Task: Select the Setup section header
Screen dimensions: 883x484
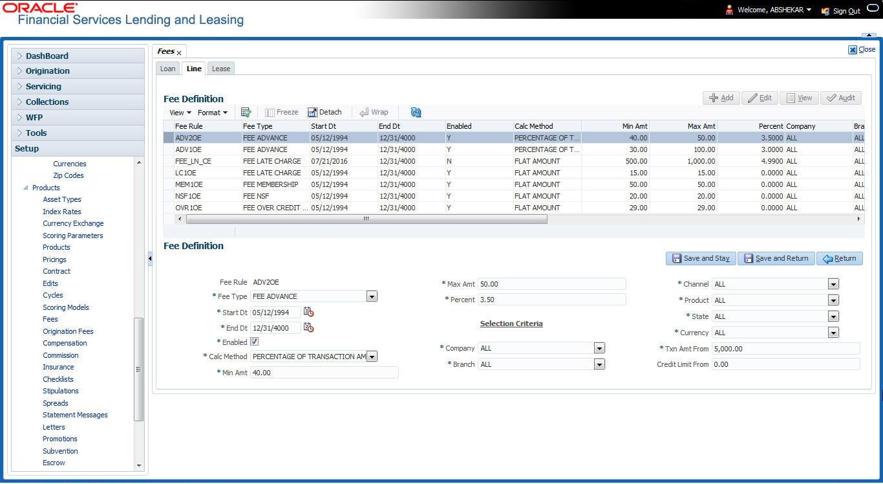Action: coord(78,149)
